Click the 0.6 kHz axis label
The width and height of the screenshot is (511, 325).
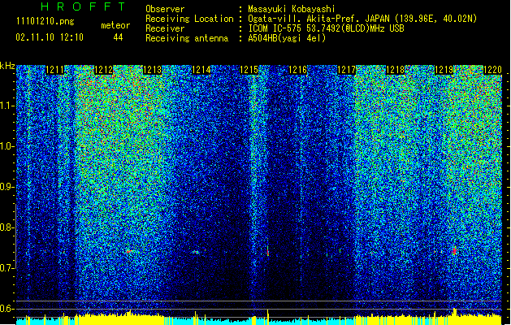click(7, 309)
